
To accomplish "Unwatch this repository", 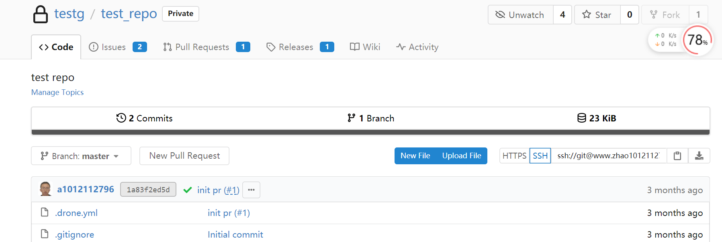I will coord(521,15).
